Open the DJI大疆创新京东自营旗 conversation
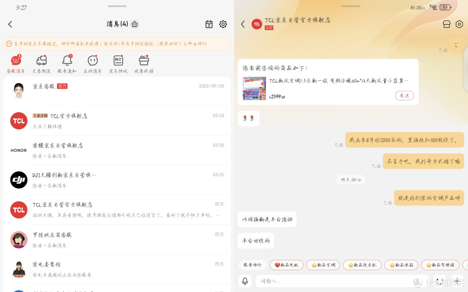Viewport: 468px width, 292px height. (117, 180)
